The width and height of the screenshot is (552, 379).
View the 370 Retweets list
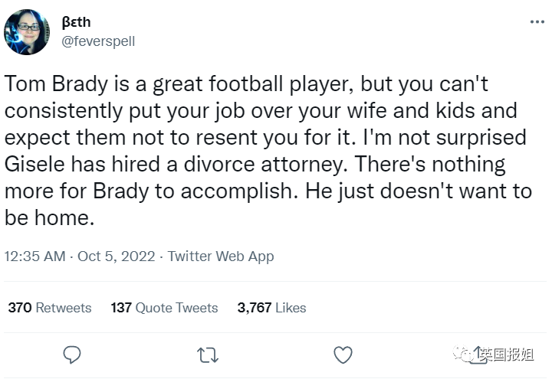(49, 308)
